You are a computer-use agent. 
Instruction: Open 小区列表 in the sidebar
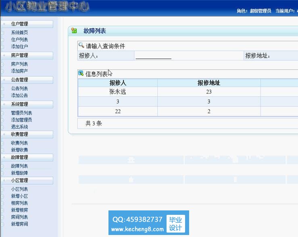[19, 189]
